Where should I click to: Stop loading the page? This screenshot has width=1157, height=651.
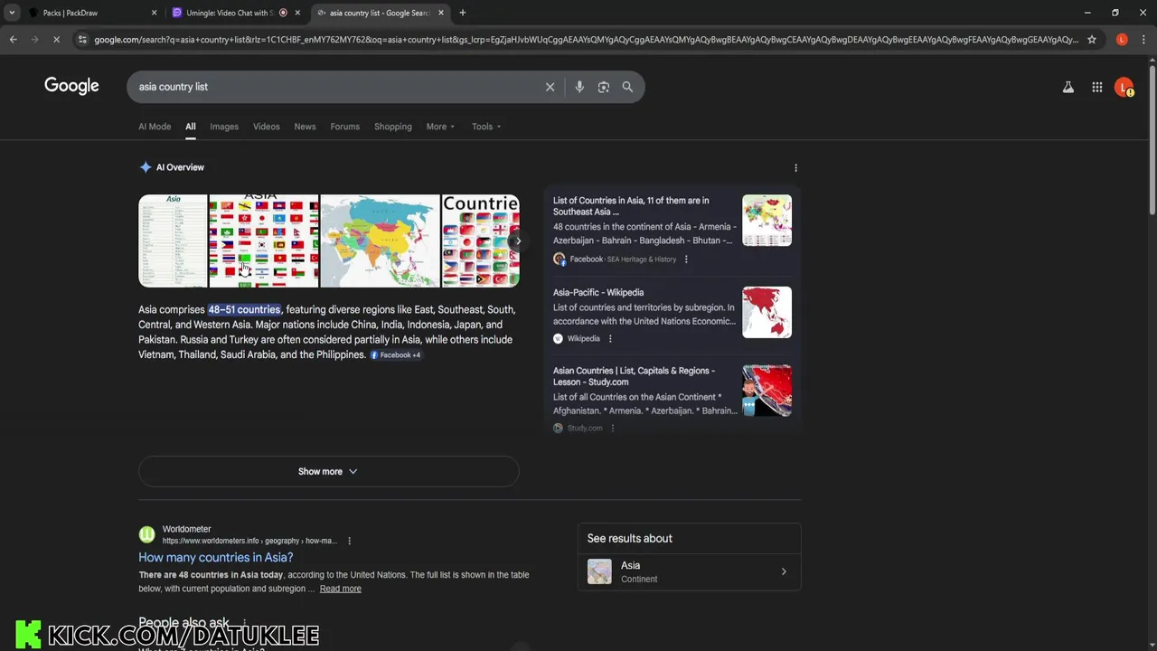(56, 39)
